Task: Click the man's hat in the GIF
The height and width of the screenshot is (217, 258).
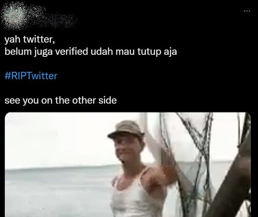Action: pyautogui.click(x=126, y=129)
